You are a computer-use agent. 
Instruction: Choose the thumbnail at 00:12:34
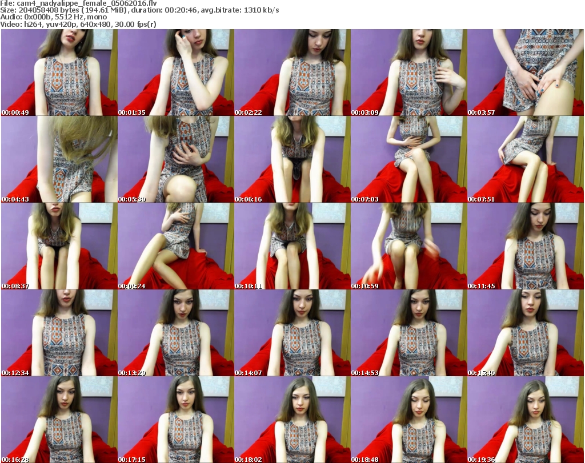point(59,333)
